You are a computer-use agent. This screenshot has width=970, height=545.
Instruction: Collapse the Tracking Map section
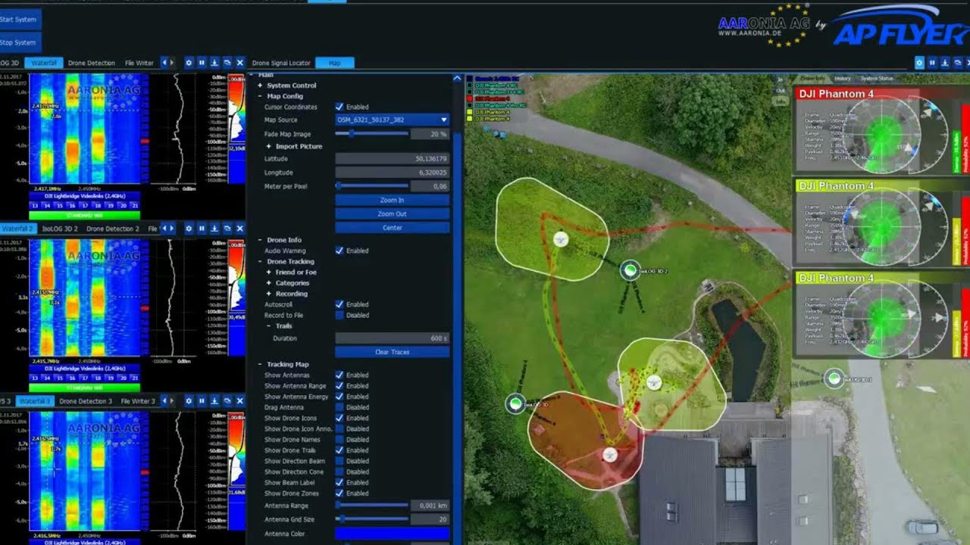click(260, 364)
